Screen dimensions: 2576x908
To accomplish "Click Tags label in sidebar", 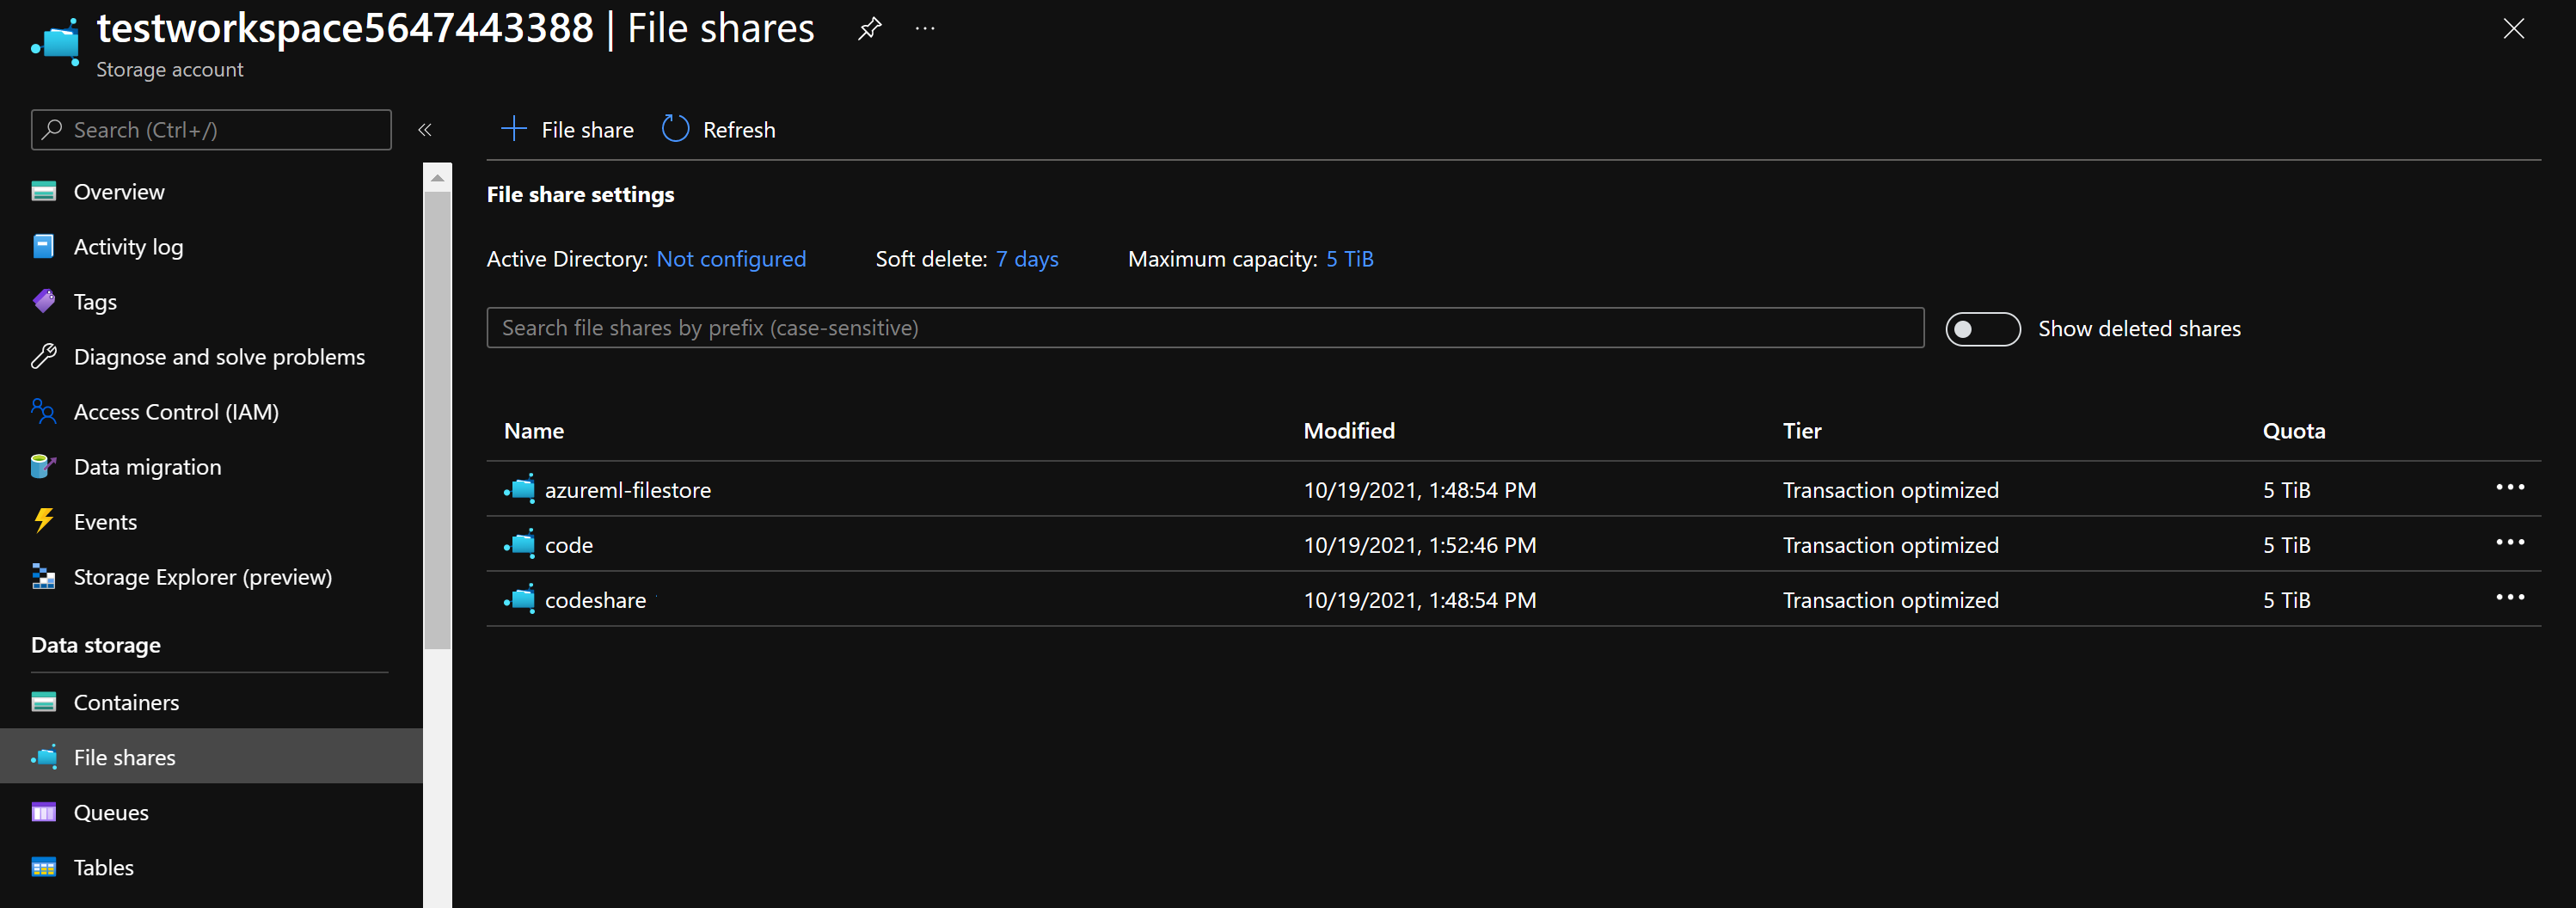I will tap(95, 302).
